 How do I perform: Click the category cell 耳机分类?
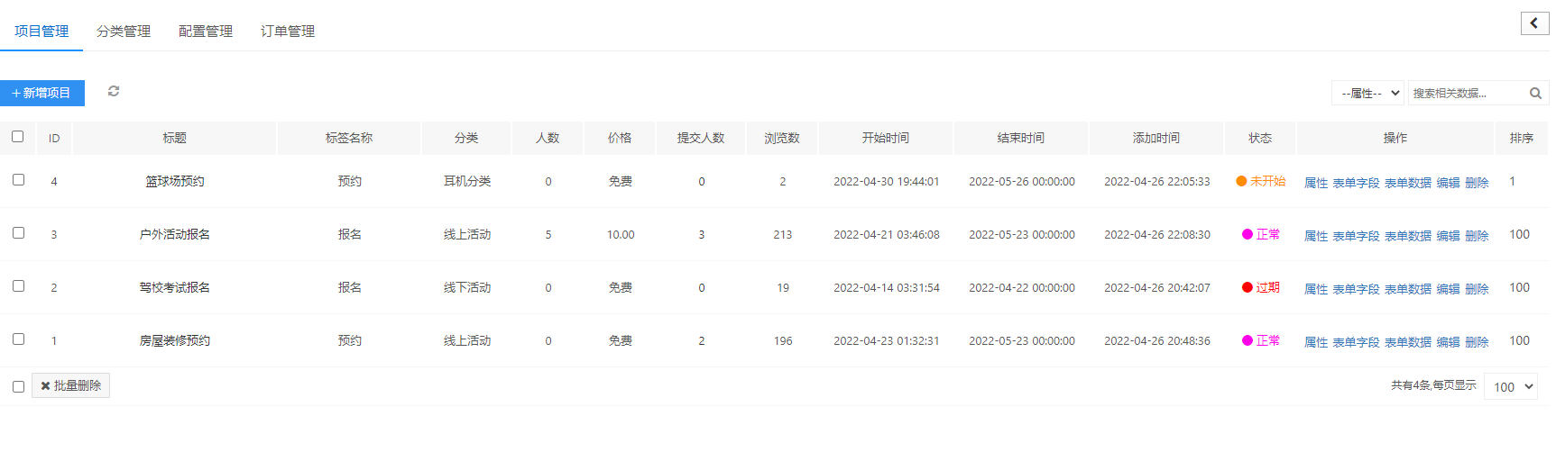tap(467, 181)
